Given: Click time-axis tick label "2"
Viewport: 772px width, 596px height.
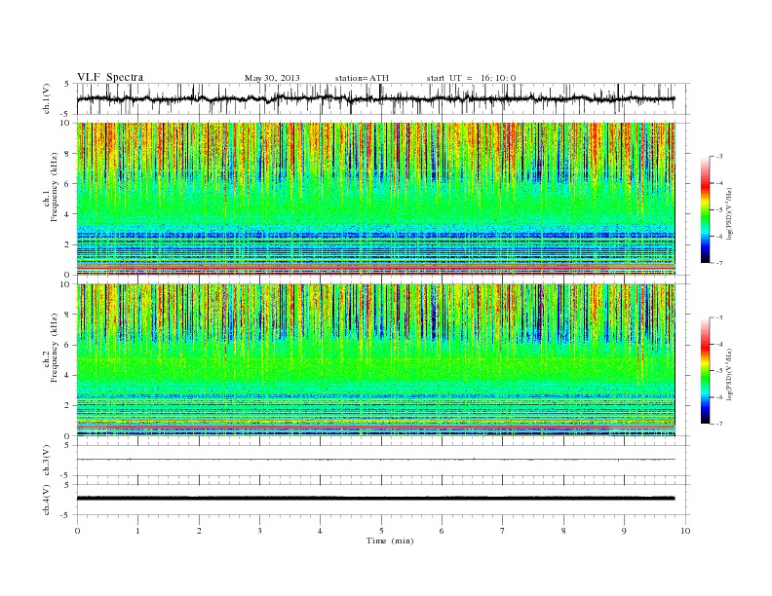Looking at the screenshot, I should tap(199, 531).
